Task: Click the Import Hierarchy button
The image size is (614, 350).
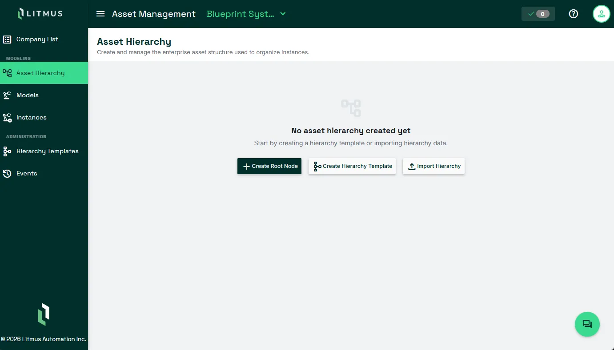Action: 433,166
